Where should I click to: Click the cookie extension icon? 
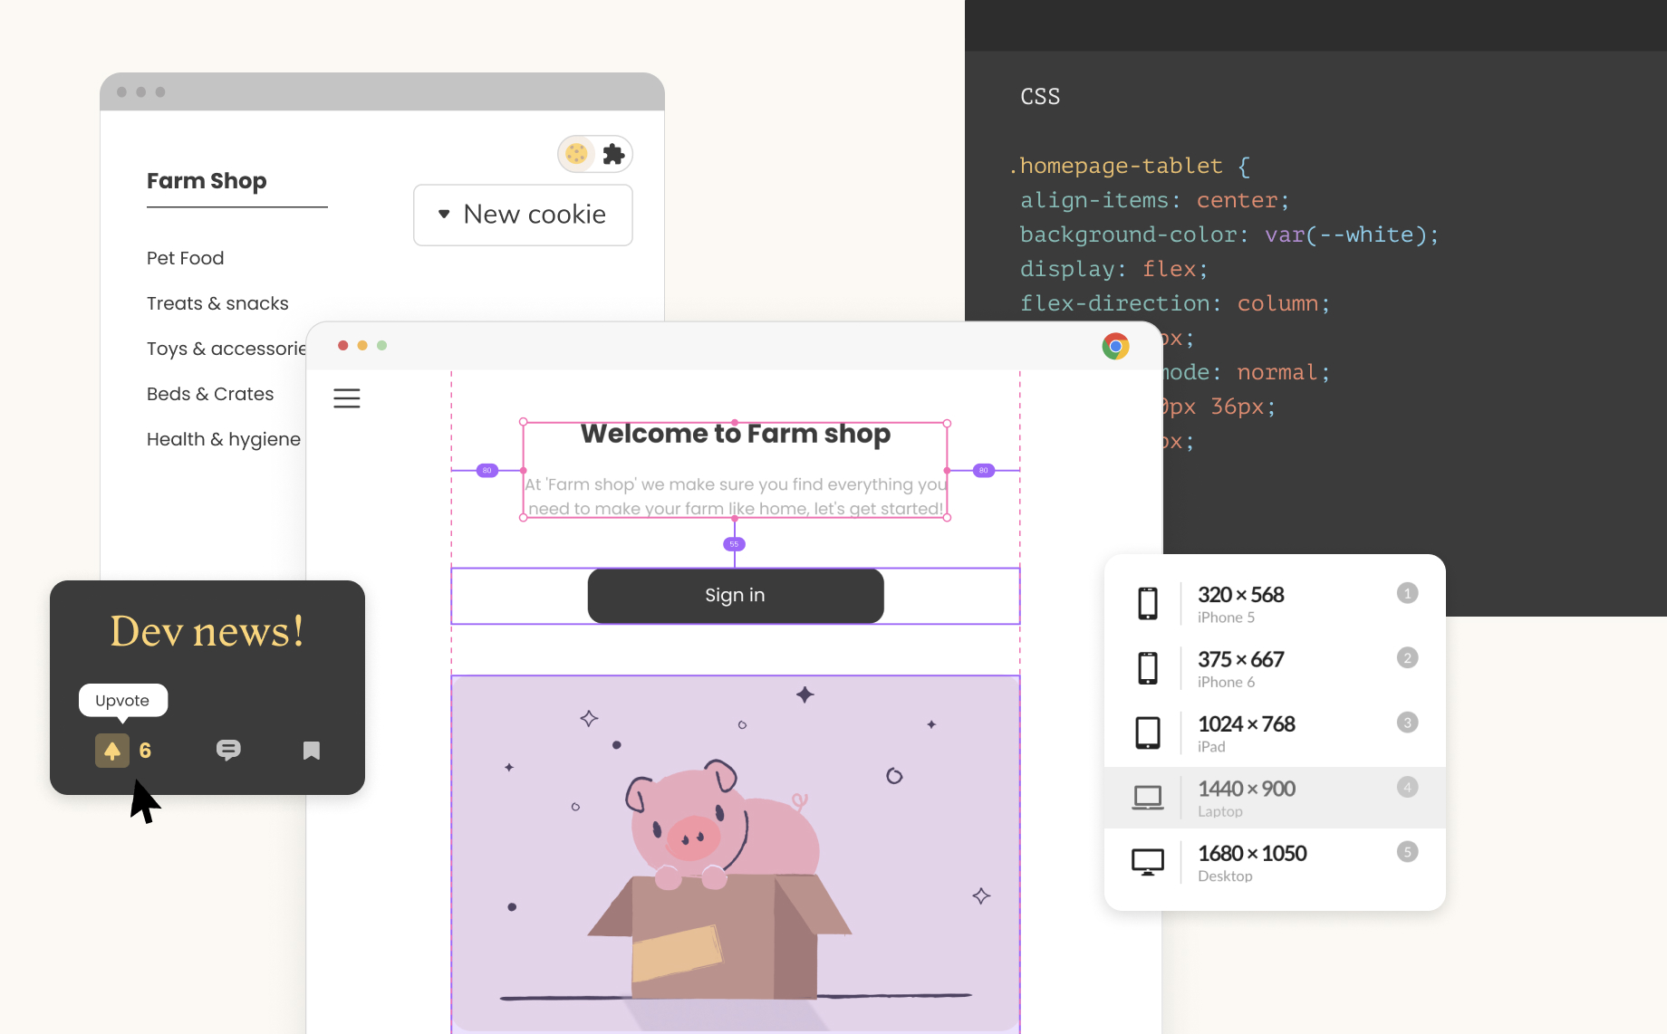(576, 154)
